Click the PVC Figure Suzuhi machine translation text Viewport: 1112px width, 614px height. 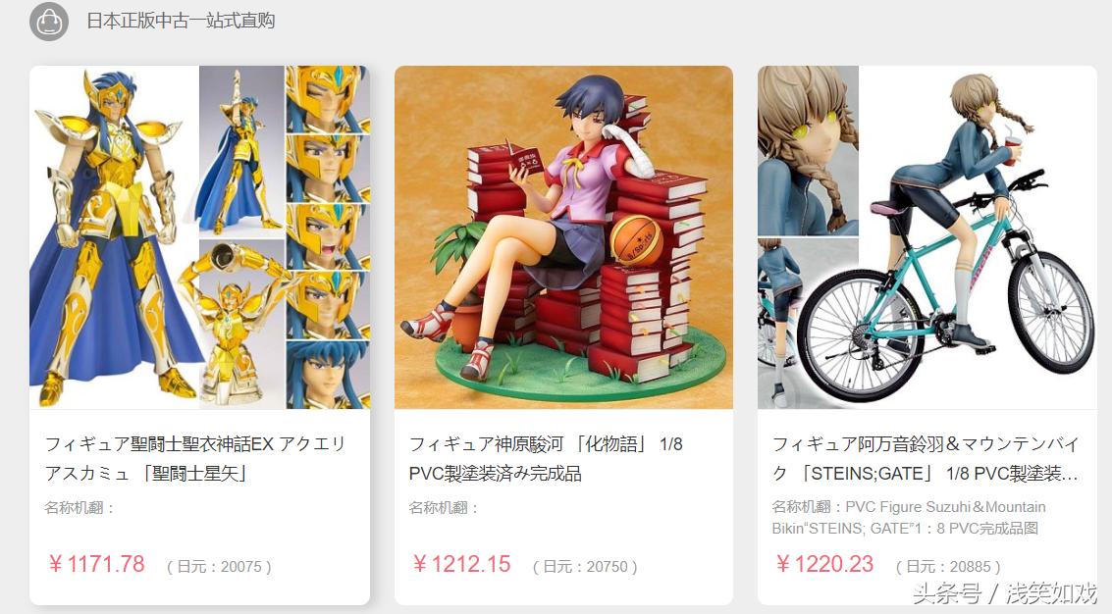coord(909,518)
